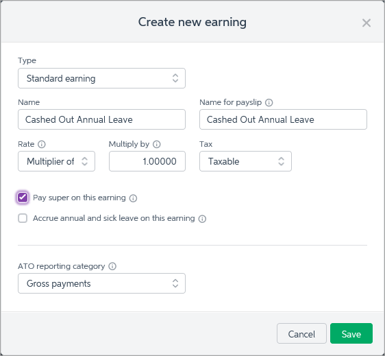Click the Name input field

click(x=101, y=119)
